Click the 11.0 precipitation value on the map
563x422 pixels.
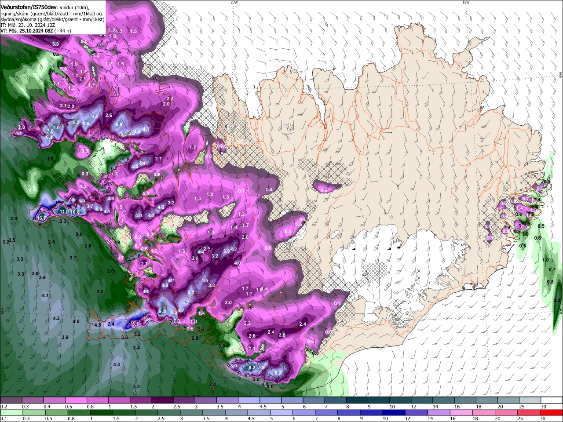tap(64, 211)
